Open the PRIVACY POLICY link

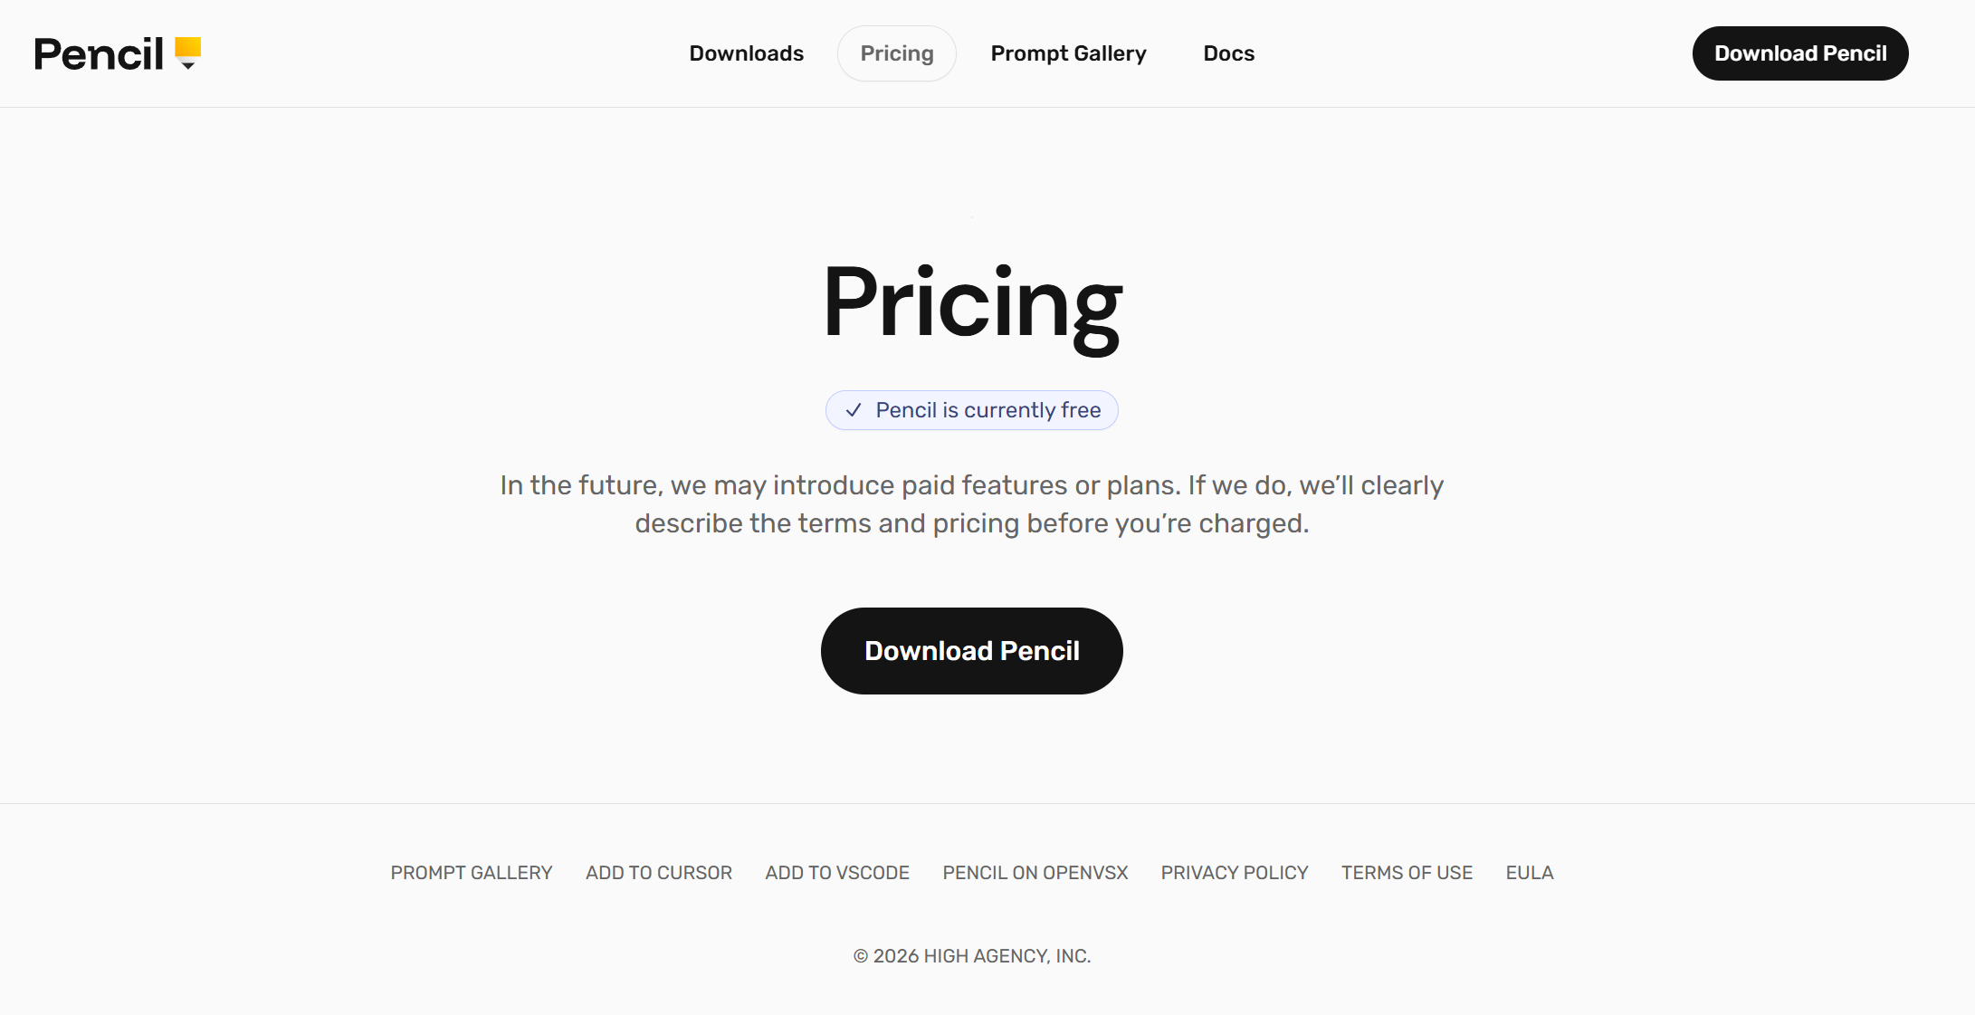coord(1234,873)
